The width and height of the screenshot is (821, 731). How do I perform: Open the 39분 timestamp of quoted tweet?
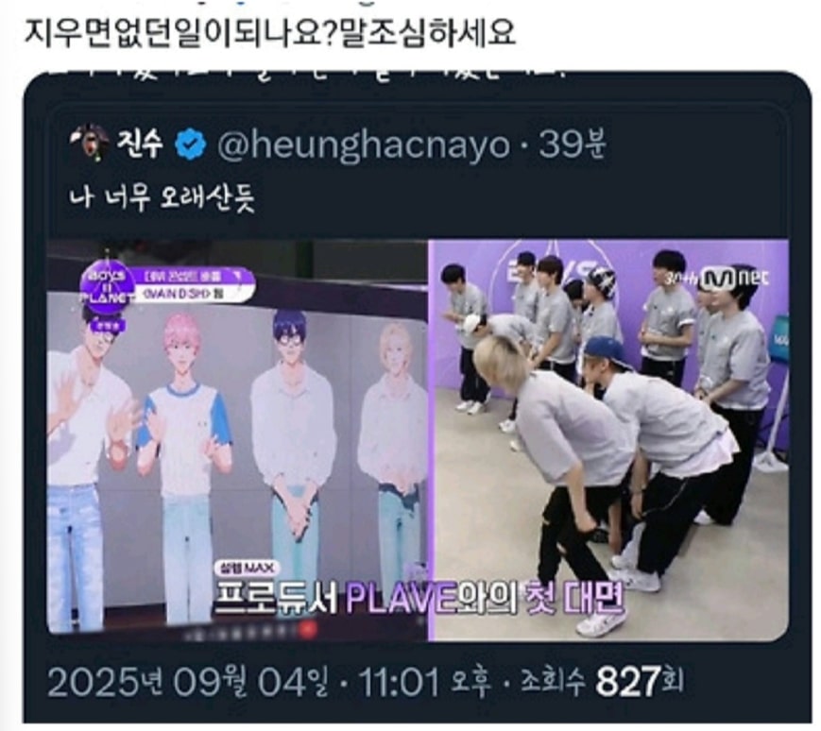coord(573,144)
